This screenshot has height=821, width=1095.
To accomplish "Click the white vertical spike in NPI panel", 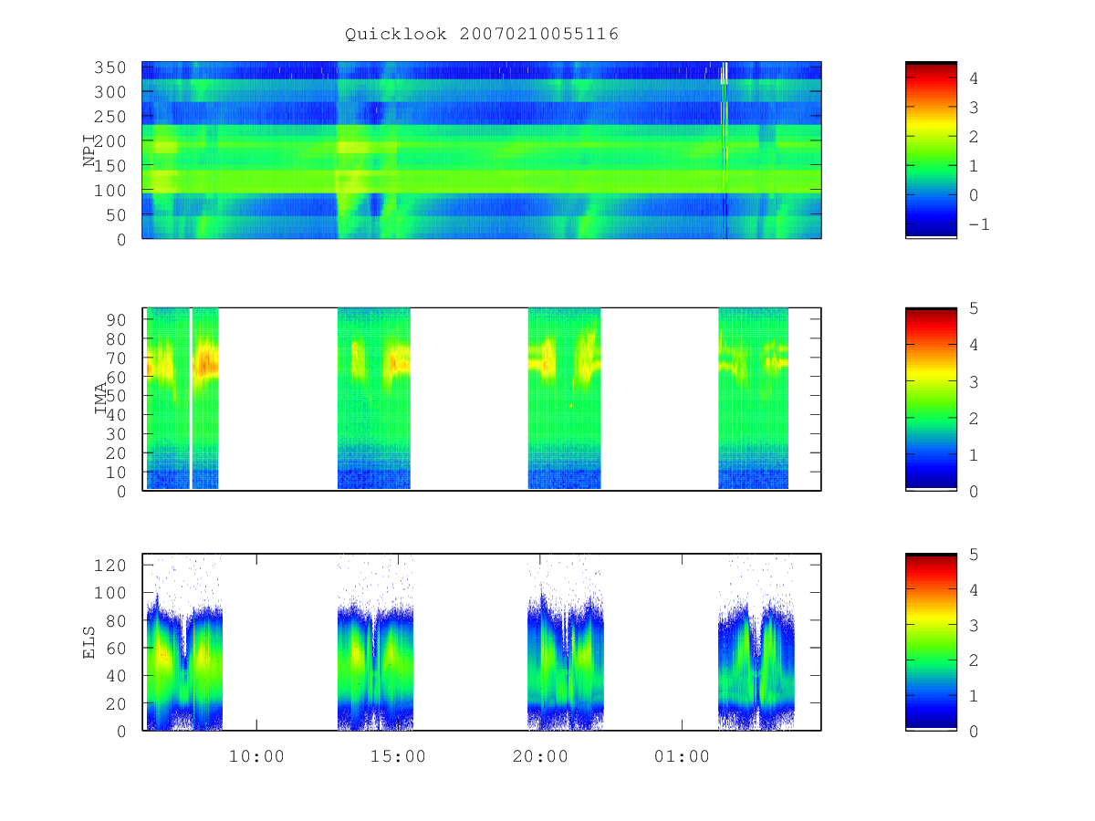I will click(x=724, y=73).
